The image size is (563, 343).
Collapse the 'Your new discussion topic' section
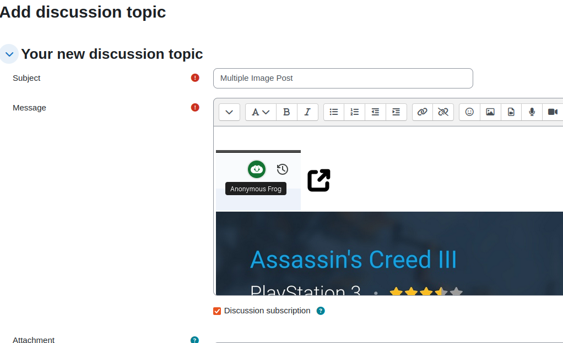coord(9,54)
